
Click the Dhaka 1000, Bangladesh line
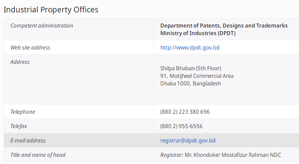[x=191, y=83]
